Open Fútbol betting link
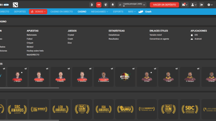The width and height of the screenshot is (216, 121). point(29,39)
